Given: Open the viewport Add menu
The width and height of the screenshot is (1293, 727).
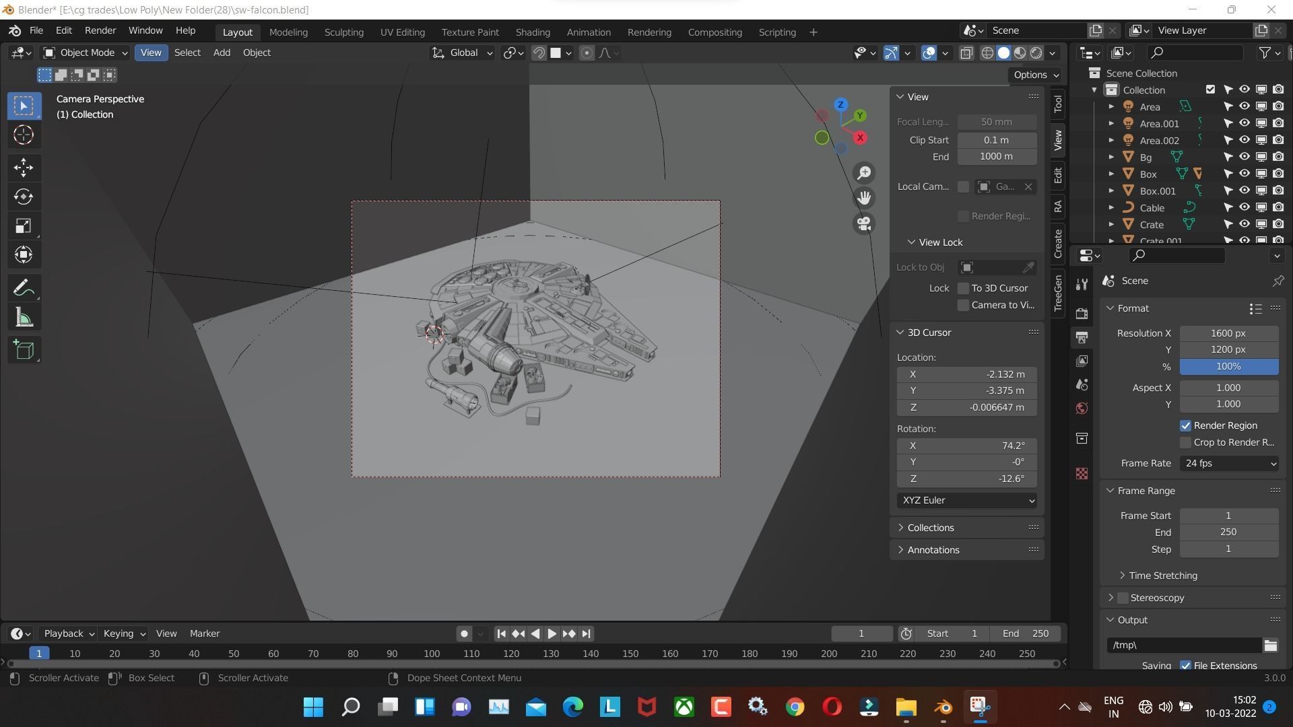Looking at the screenshot, I should coord(222,53).
